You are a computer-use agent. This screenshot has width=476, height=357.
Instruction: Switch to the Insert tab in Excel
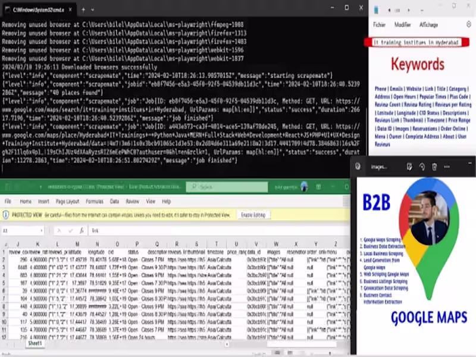pyautogui.click(x=43, y=201)
